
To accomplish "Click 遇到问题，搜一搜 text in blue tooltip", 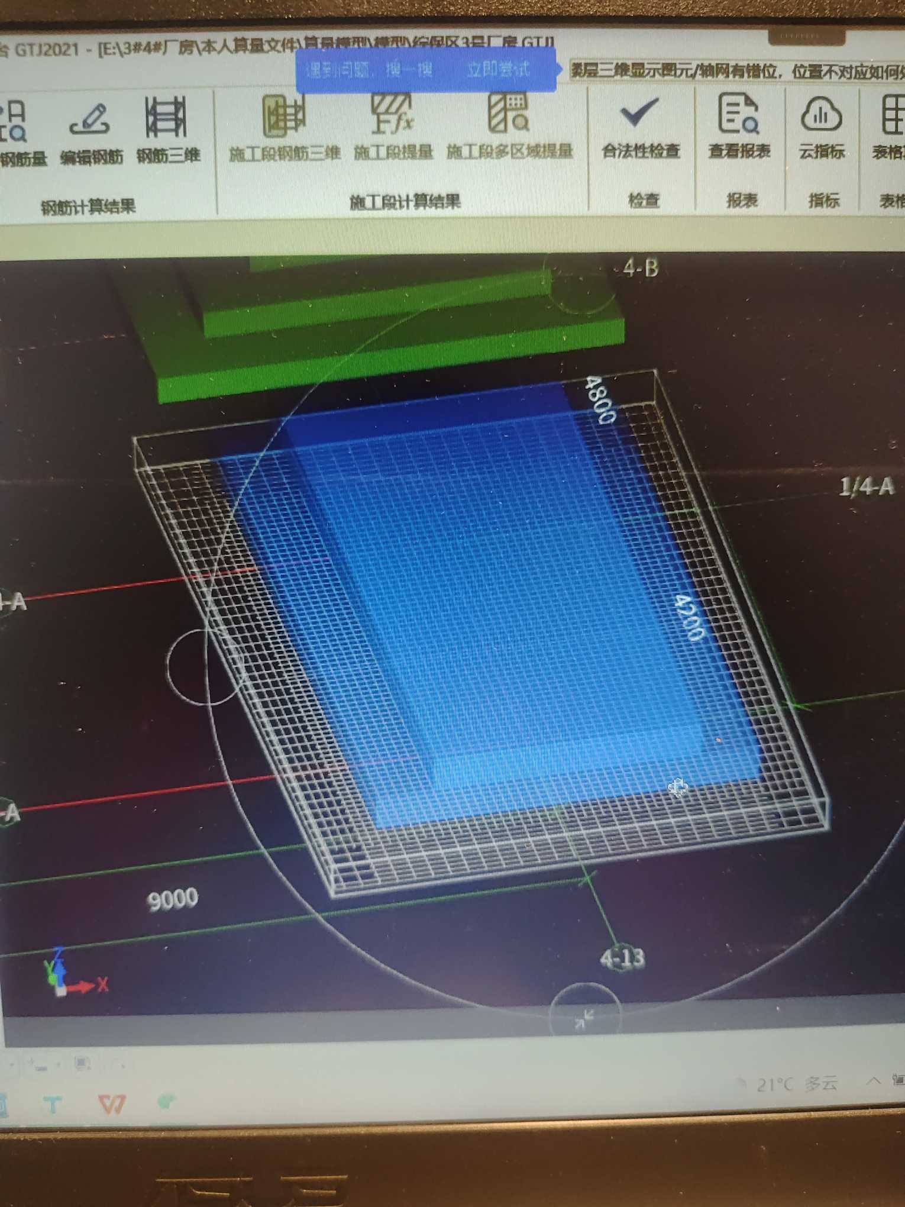I will coord(370,70).
